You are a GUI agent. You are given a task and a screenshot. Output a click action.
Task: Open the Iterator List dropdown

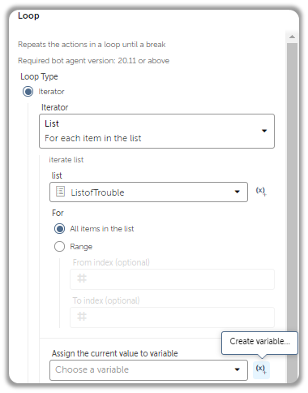(156, 131)
